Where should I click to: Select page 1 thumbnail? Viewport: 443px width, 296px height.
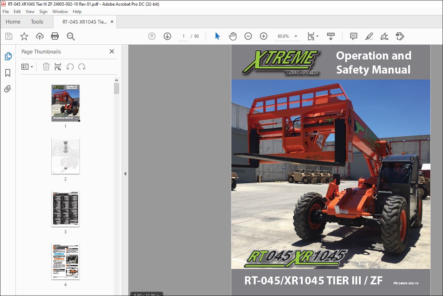[65, 103]
